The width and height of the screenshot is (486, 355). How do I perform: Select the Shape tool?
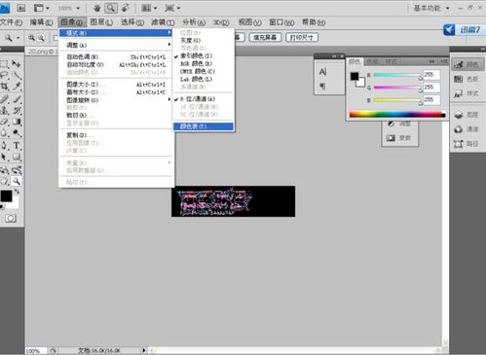(x=17, y=158)
